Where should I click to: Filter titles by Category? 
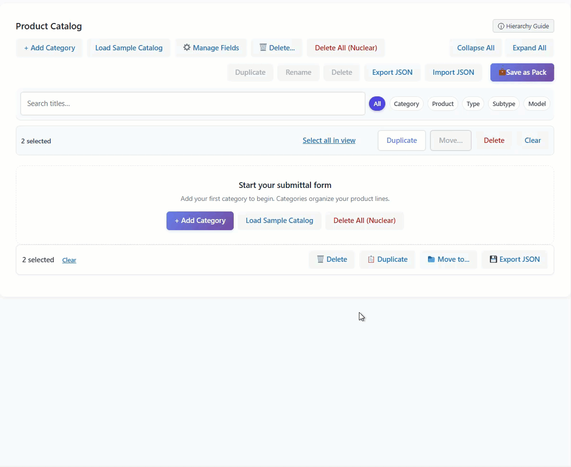click(x=406, y=104)
